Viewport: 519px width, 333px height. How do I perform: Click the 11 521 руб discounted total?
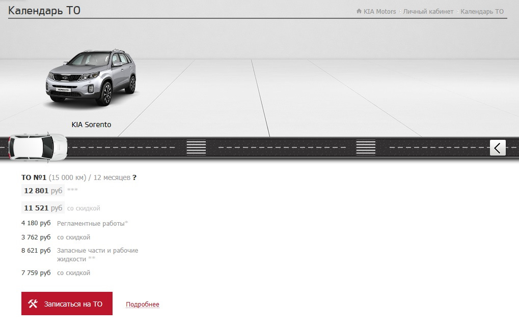[43, 208]
